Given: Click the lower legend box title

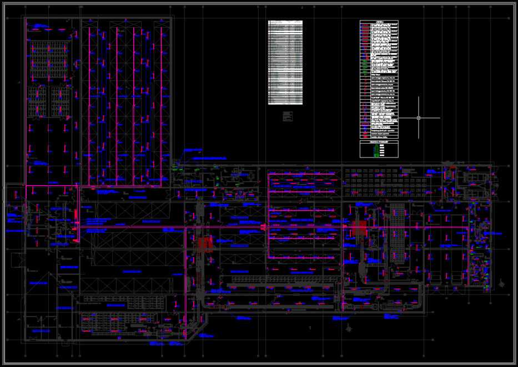Looking at the screenshot, I should pos(379,142).
